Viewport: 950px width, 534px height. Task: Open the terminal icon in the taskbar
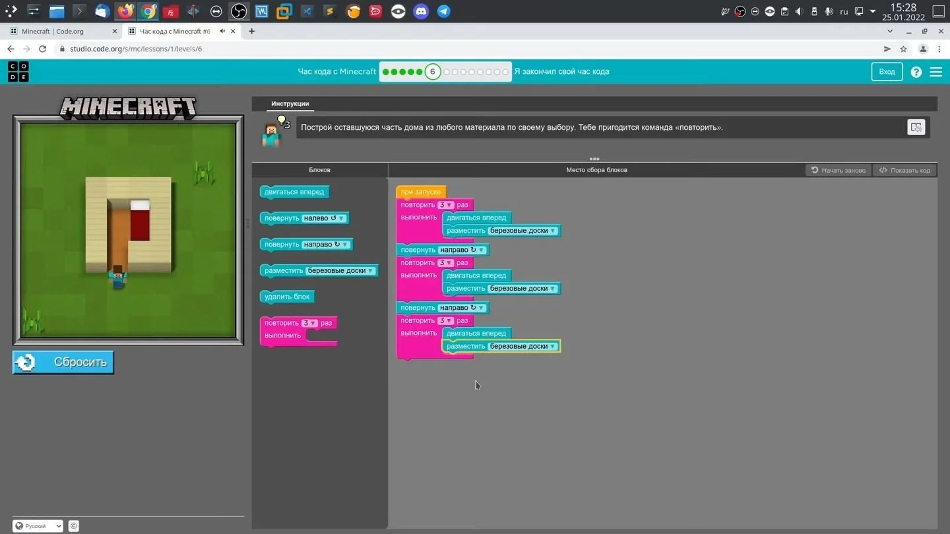tap(79, 11)
